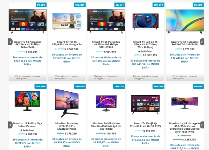Select the Monitor 19 Philips Vga thumbnail

point(27,101)
